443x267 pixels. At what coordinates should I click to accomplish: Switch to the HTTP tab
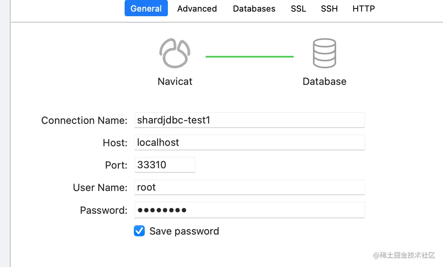(x=364, y=8)
